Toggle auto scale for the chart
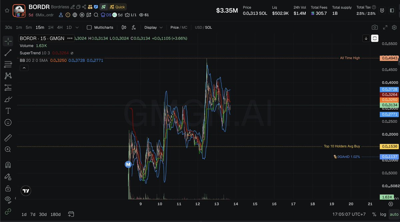Viewport: 400px width, 222px height. 394,214
